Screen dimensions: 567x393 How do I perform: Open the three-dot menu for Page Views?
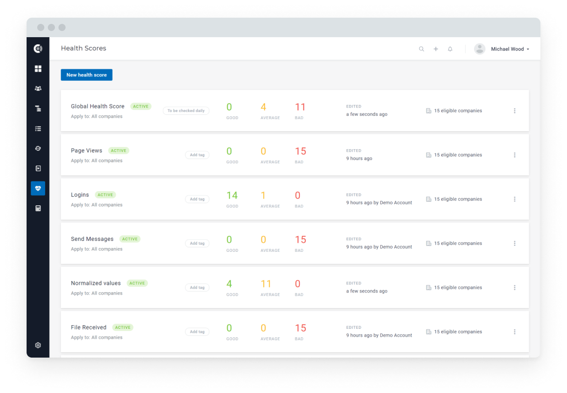[514, 155]
